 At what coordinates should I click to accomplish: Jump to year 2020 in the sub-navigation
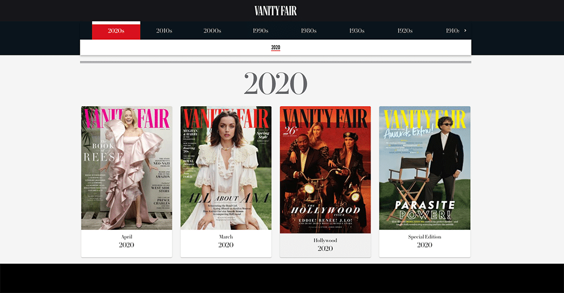275,47
